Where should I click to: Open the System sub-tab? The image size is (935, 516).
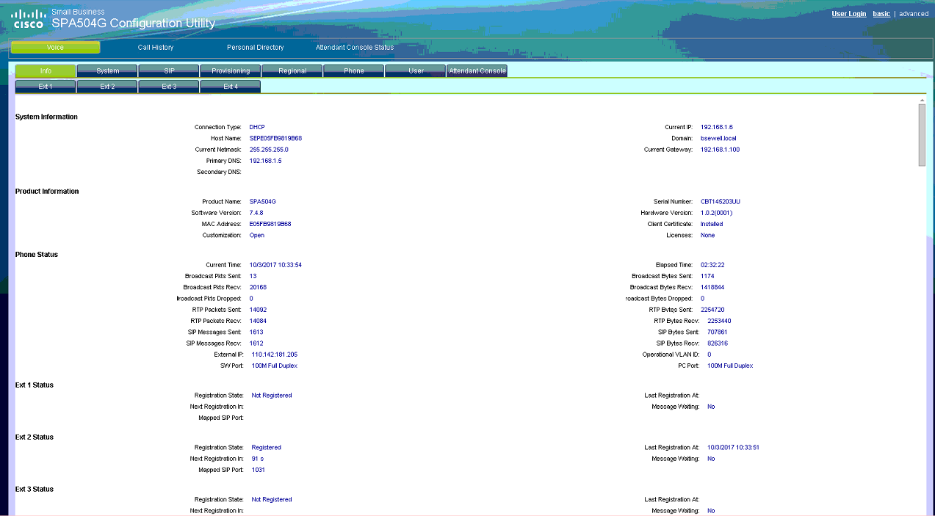pyautogui.click(x=107, y=71)
